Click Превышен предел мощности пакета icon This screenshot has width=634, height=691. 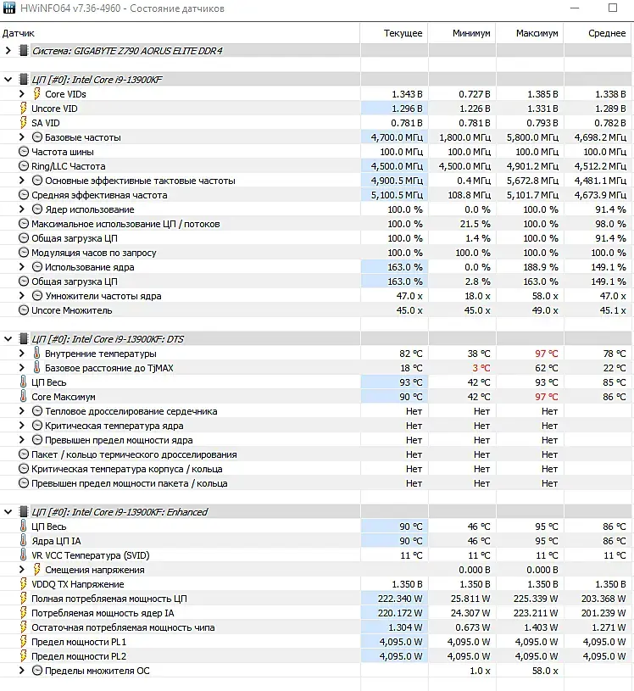coord(24,483)
